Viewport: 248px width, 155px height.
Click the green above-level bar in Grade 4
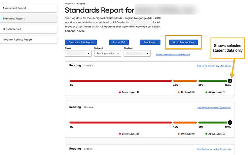click(213, 122)
